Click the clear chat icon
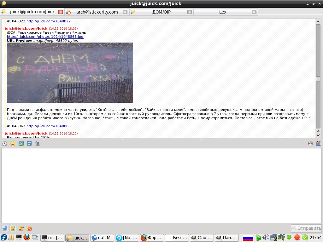 tap(29, 228)
